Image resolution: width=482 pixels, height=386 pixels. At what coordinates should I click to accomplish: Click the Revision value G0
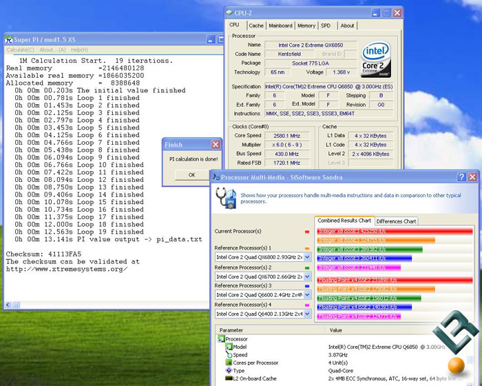[x=381, y=105]
